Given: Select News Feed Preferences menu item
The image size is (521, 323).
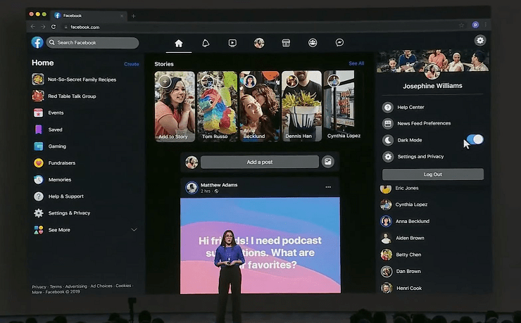Looking at the screenshot, I should [423, 123].
